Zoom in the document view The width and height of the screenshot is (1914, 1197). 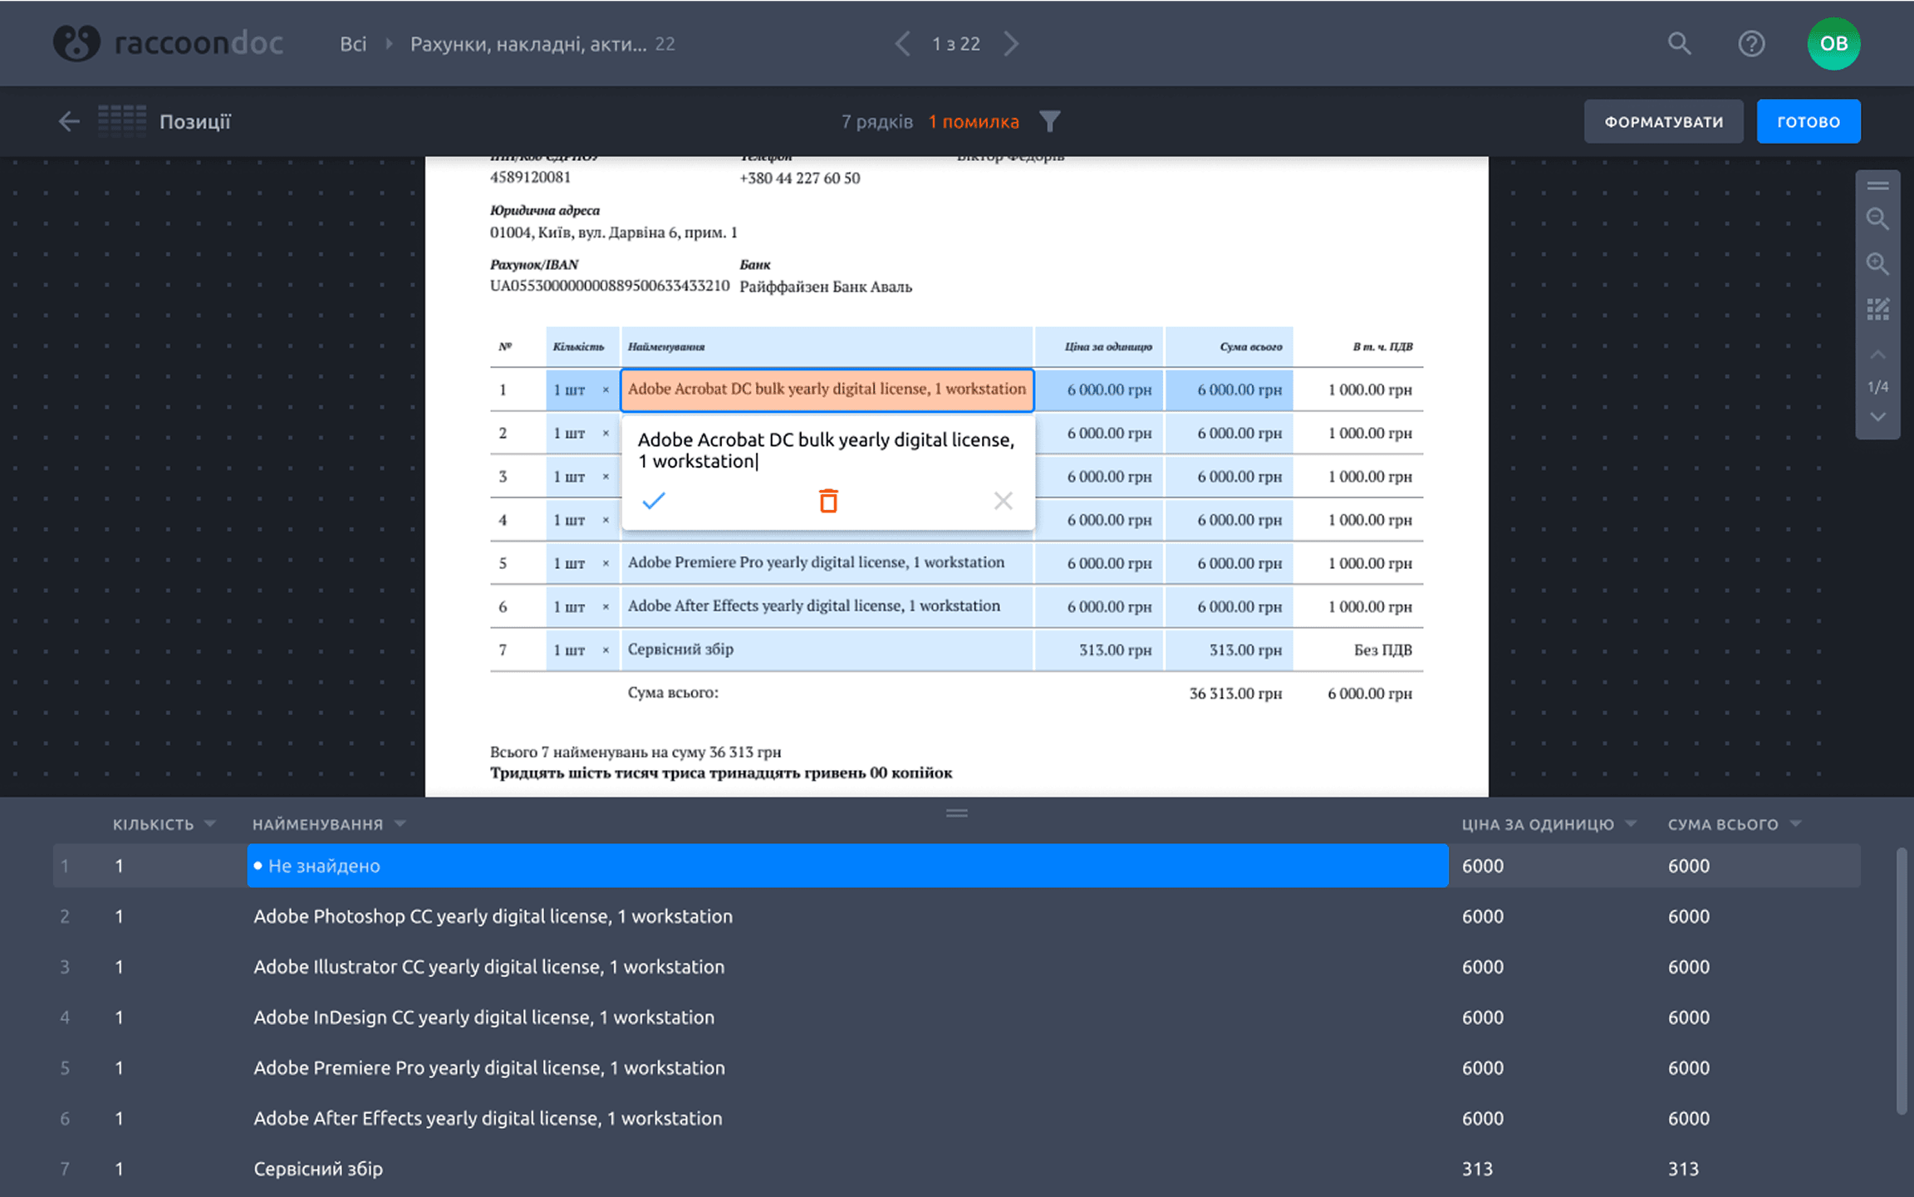[1877, 264]
